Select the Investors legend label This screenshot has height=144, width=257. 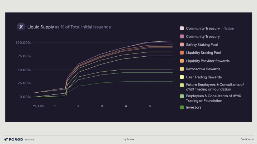(194, 107)
